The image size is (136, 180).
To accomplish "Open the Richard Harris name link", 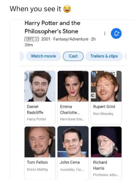I will [x=100, y=165].
